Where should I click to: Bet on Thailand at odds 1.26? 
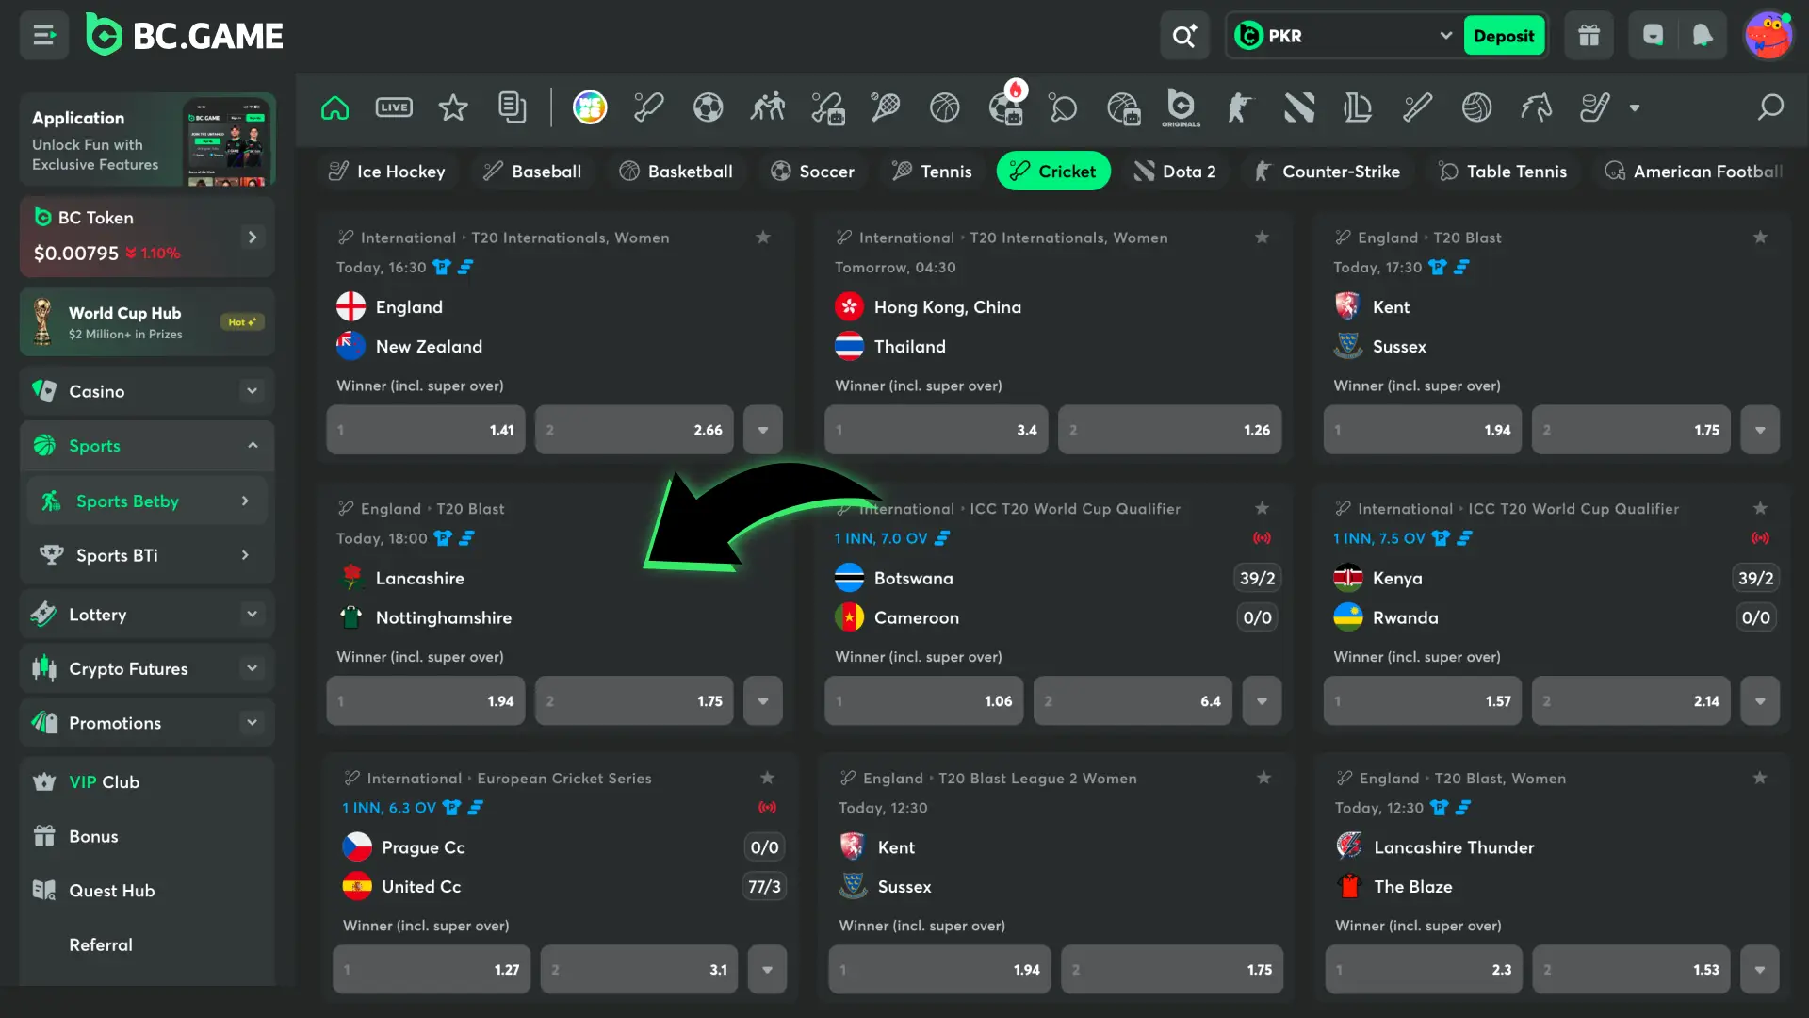[x=1169, y=430]
